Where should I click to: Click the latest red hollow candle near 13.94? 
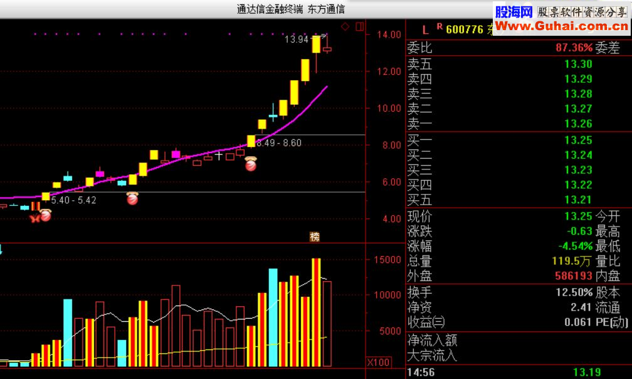tap(327, 49)
